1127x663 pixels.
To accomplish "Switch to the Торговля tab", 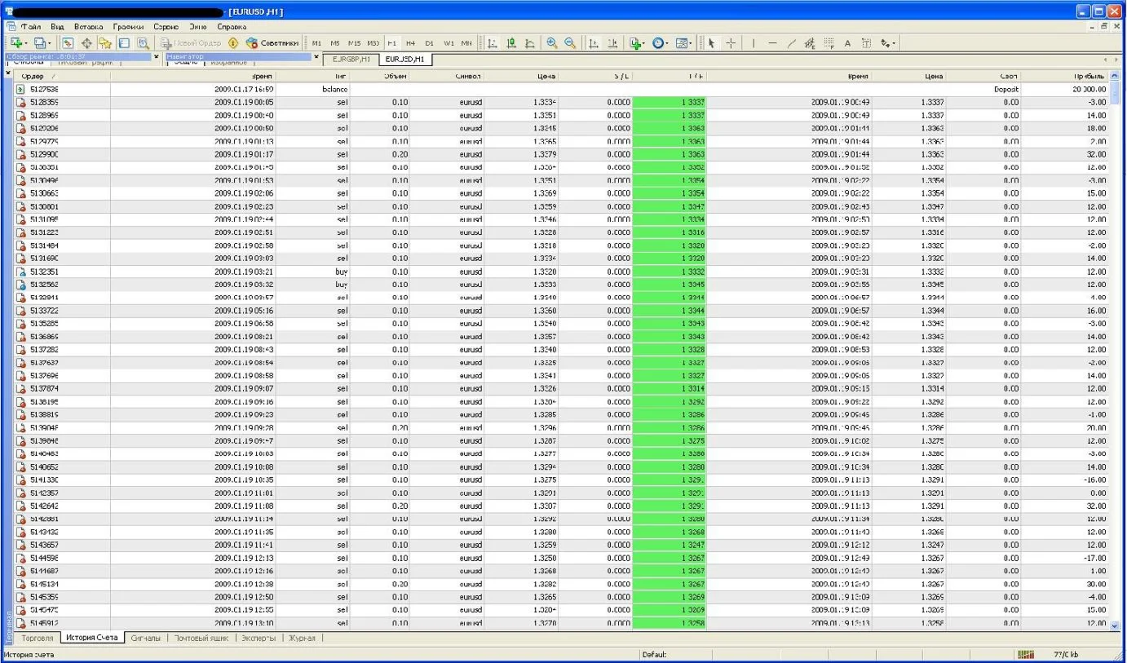I will point(38,638).
